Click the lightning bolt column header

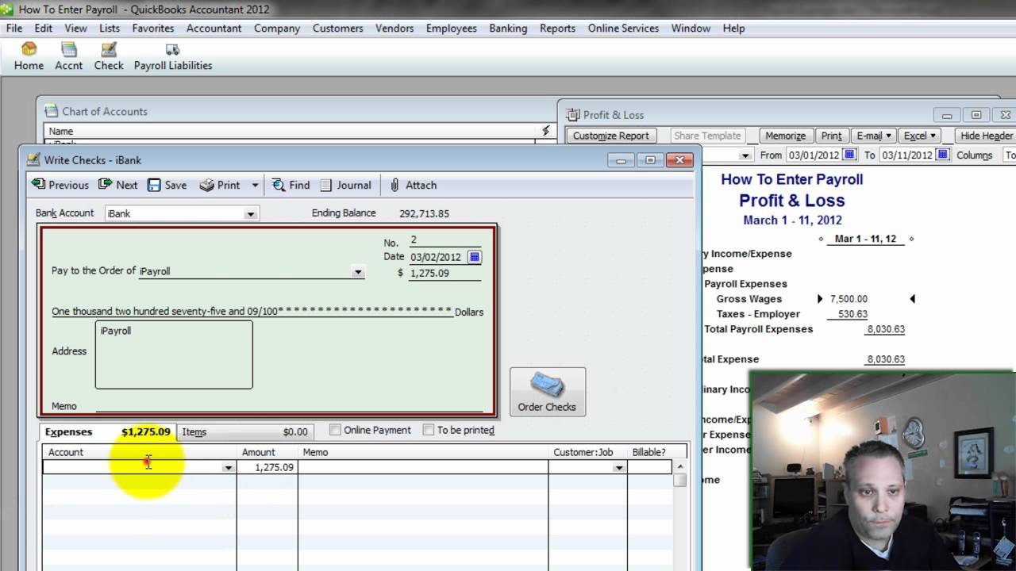pyautogui.click(x=545, y=131)
